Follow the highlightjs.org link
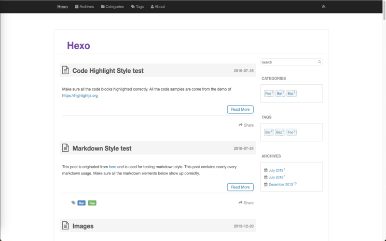 80,96
